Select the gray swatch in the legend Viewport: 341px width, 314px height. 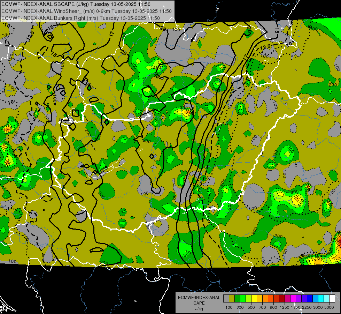pyautogui.click(x=226, y=299)
